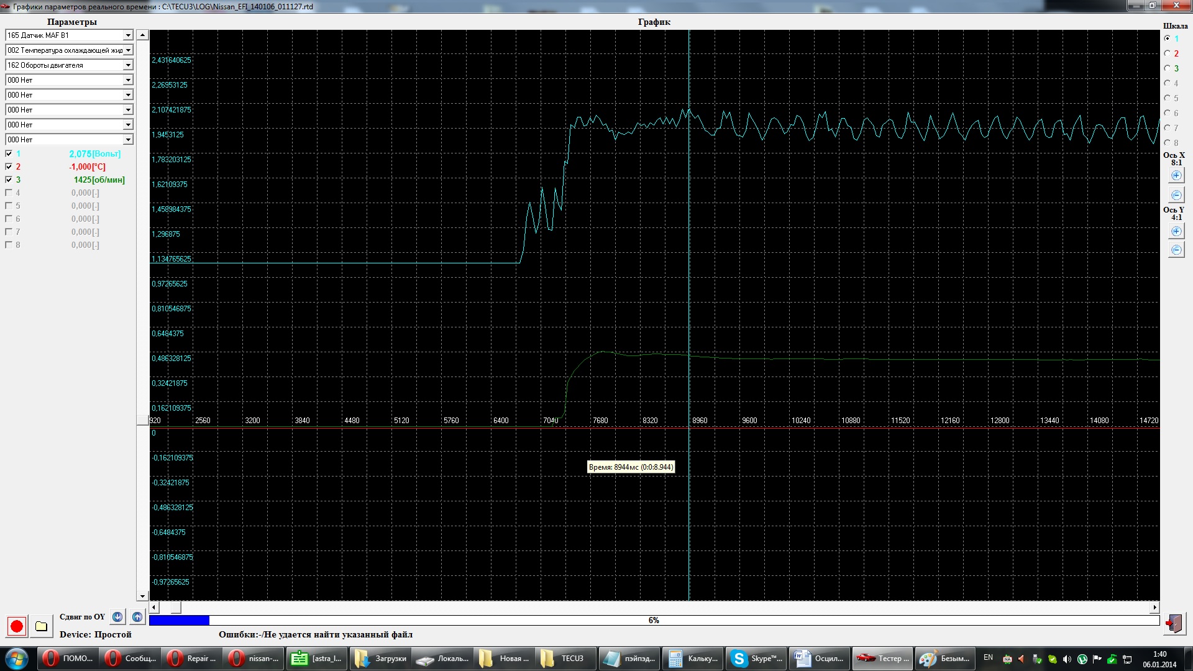1193x671 pixels.
Task: Switch to the Сообщ... Opera taskbar window
Action: coord(129,659)
